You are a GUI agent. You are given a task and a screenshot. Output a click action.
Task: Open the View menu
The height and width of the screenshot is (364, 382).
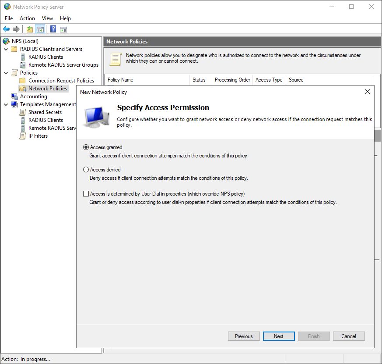click(47, 18)
